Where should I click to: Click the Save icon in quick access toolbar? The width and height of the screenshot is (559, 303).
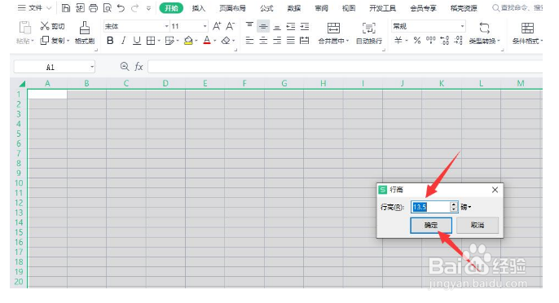click(65, 8)
